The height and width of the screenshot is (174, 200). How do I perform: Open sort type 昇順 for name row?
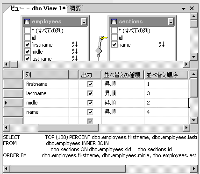coord(123,112)
